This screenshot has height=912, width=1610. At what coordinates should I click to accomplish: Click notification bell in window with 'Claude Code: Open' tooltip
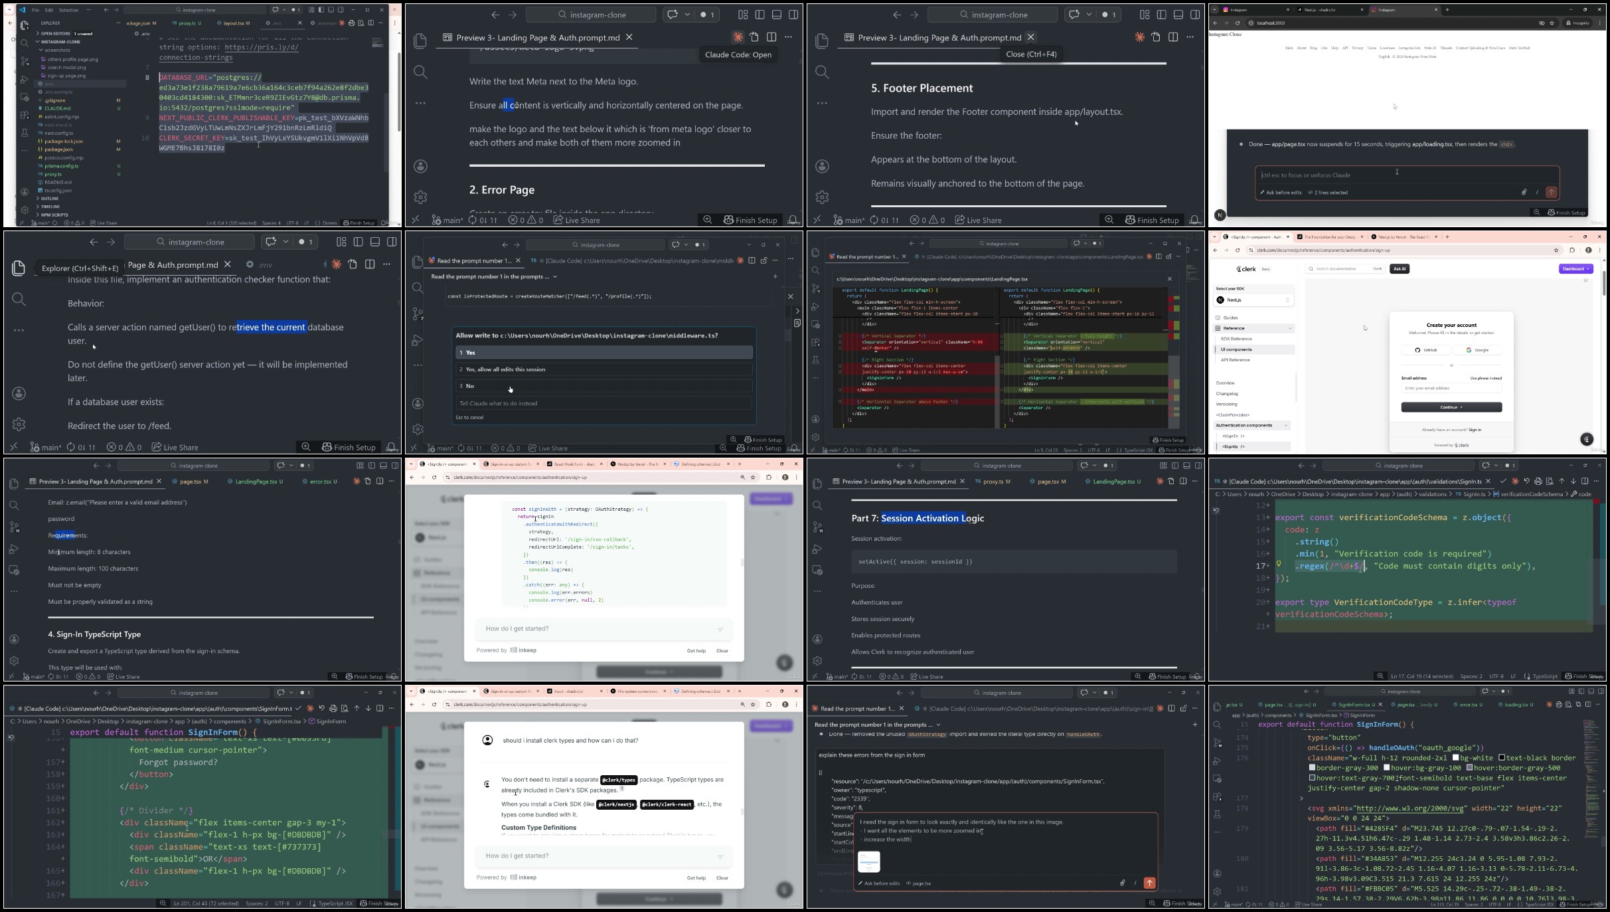(x=793, y=220)
